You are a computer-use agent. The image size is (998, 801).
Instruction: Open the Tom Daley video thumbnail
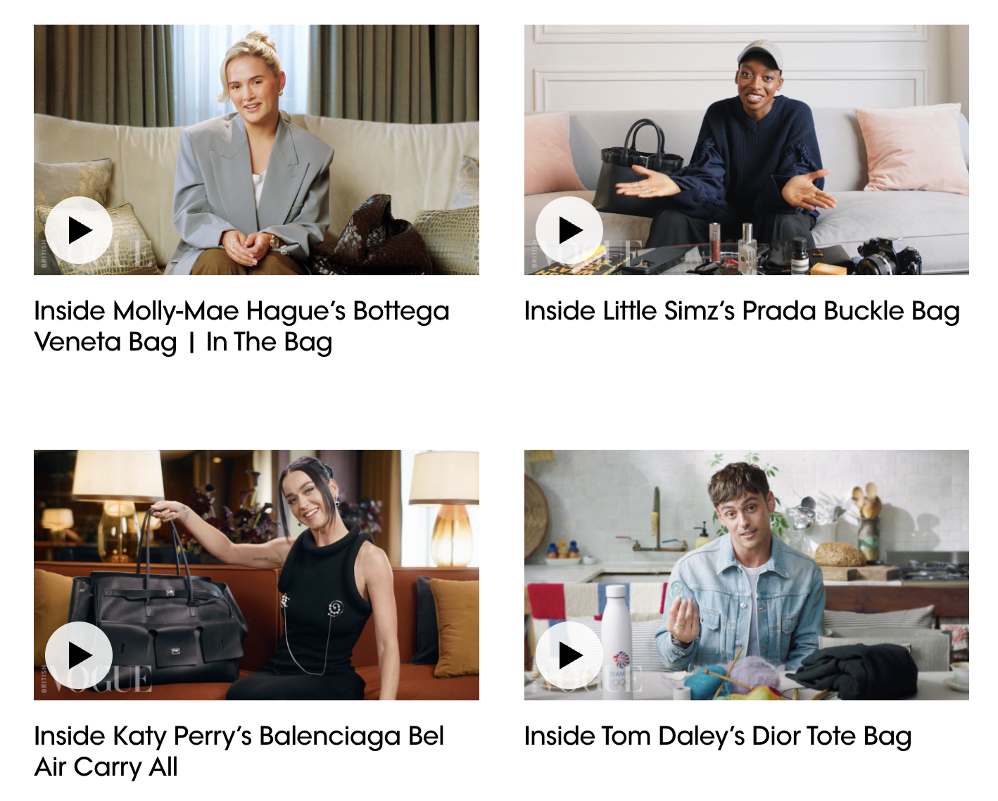pos(747,575)
